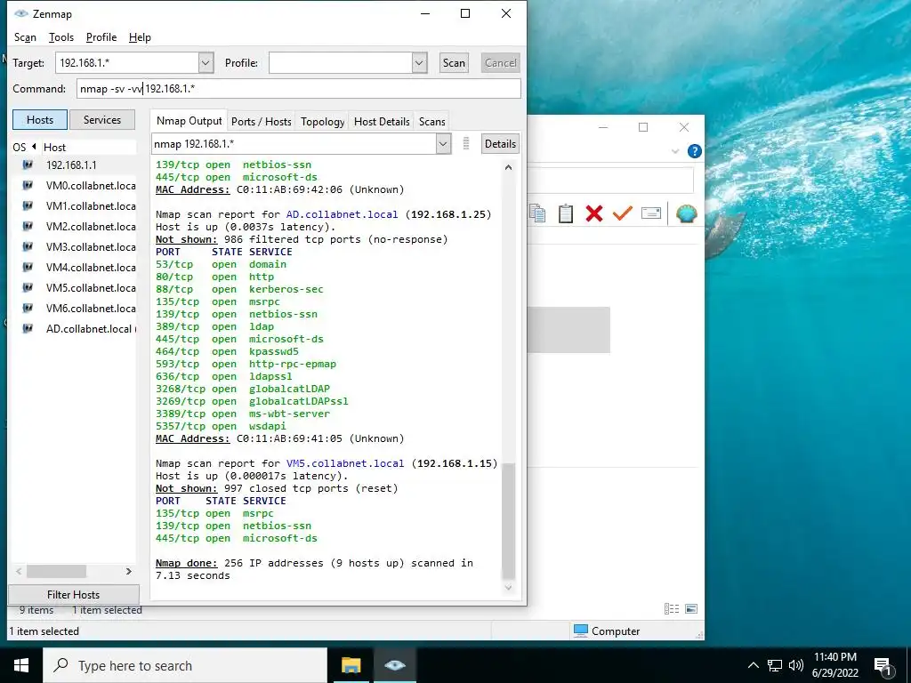Open the notification center icon
The image size is (911, 683).
tap(883, 666)
